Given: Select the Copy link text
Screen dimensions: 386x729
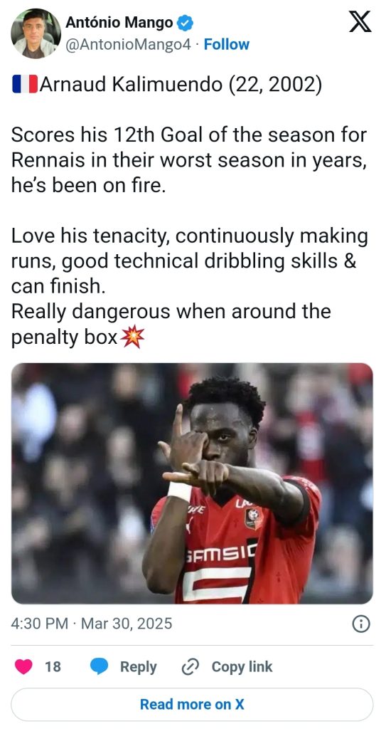Looking at the screenshot, I should (242, 666).
